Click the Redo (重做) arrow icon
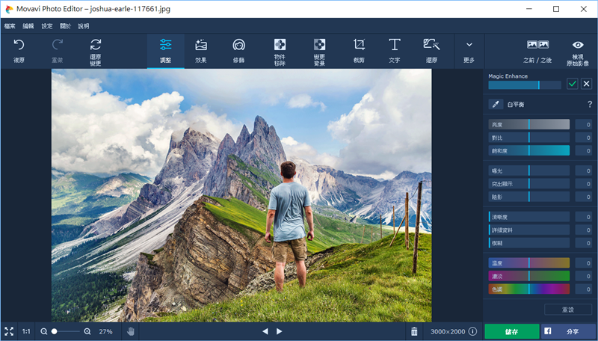598x341 pixels. point(58,45)
